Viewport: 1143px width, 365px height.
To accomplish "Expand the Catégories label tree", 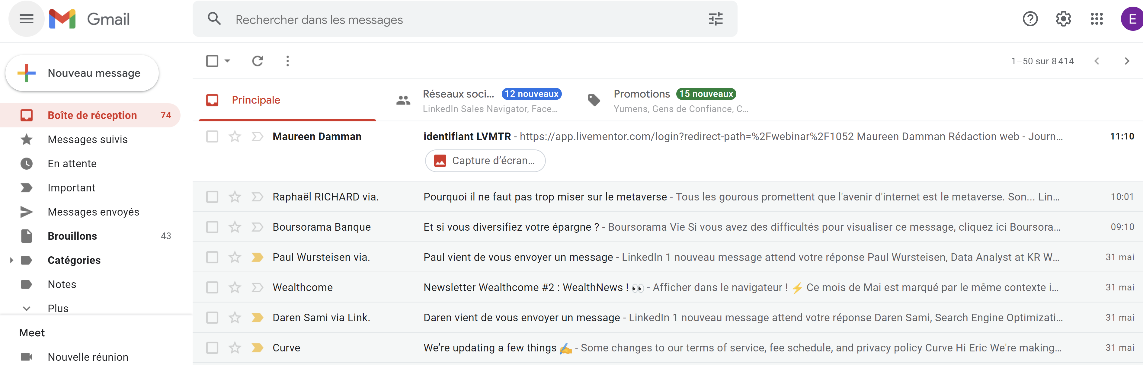I will [x=11, y=260].
